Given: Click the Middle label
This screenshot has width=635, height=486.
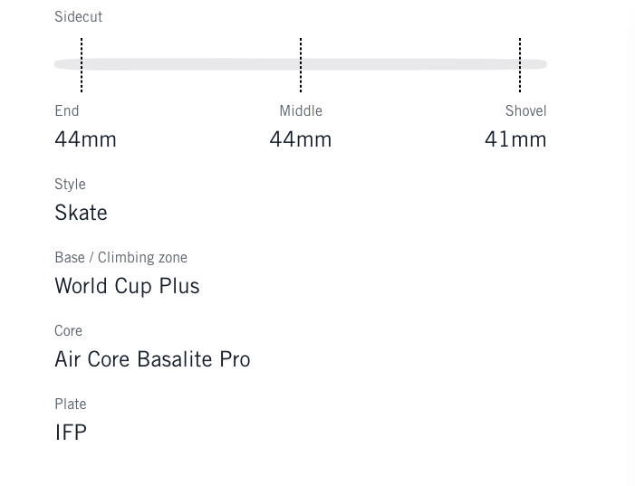Looking at the screenshot, I should coord(301,111).
